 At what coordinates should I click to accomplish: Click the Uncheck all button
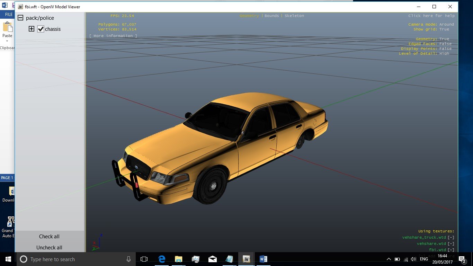pos(49,247)
